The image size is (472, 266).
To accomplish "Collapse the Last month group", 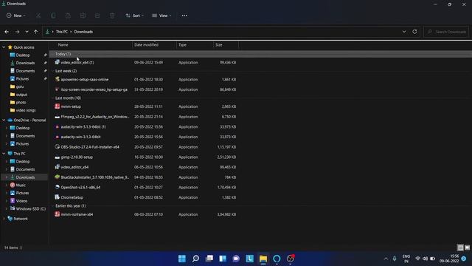I will point(68,98).
